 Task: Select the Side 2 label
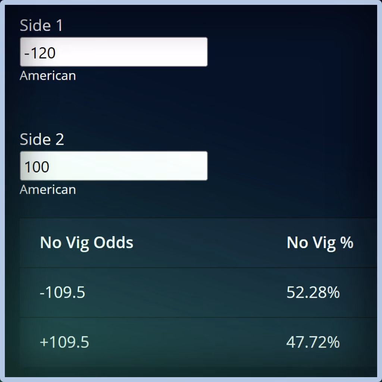(x=42, y=139)
